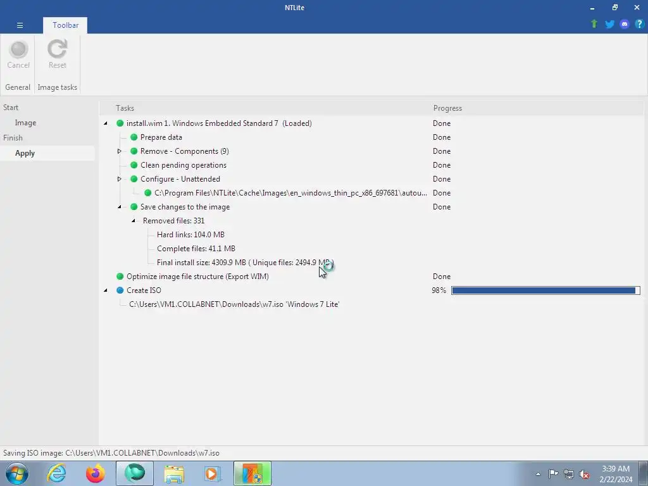This screenshot has width=648, height=486.
Task: Collapse the Create ISO node
Action: pos(106,290)
